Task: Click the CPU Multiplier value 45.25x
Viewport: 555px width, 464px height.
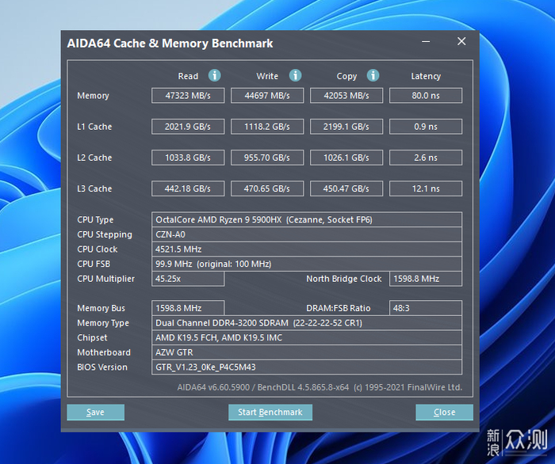Action: click(x=188, y=279)
